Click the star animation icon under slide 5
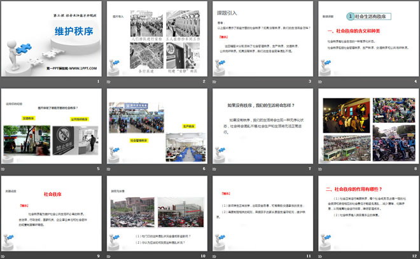 coord(4,169)
